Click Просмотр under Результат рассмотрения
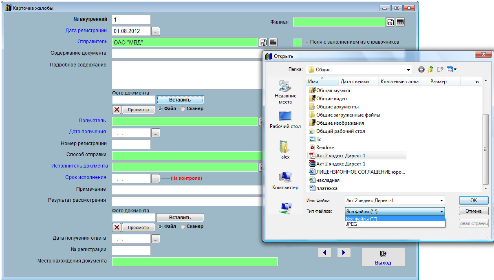This screenshot has height=280, width=494. (x=139, y=227)
